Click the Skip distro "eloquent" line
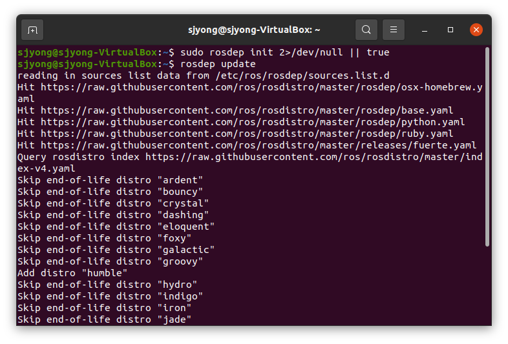Screen dimensions: 508x344 [x=116, y=227]
